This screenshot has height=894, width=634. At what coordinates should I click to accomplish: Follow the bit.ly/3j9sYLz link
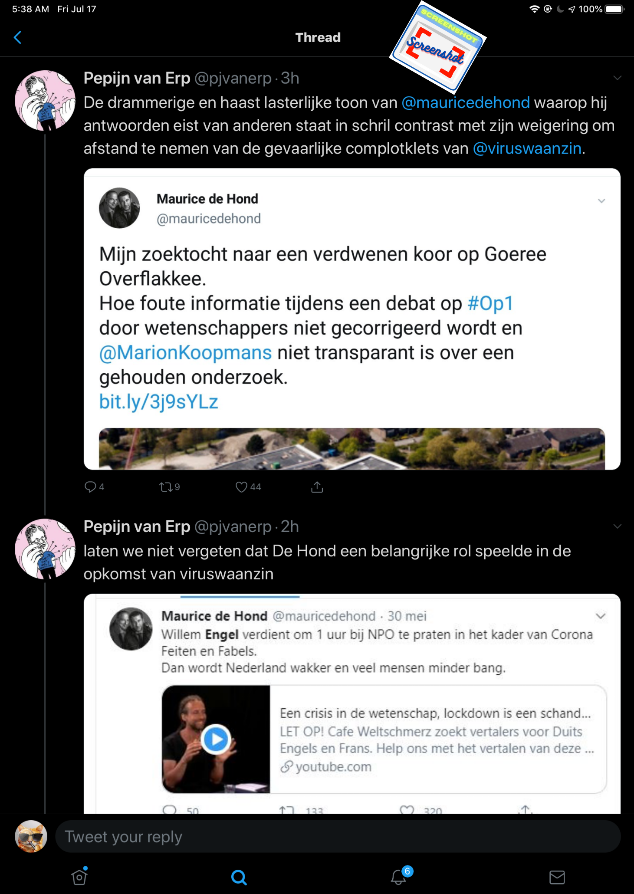coord(158,402)
